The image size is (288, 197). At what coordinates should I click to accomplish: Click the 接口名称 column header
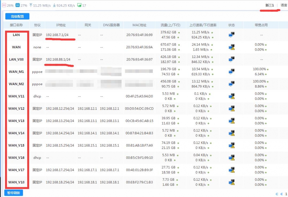[x=16, y=25]
